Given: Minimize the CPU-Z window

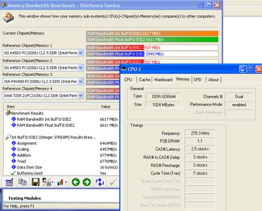Looking at the screenshot, I should 243,69.
